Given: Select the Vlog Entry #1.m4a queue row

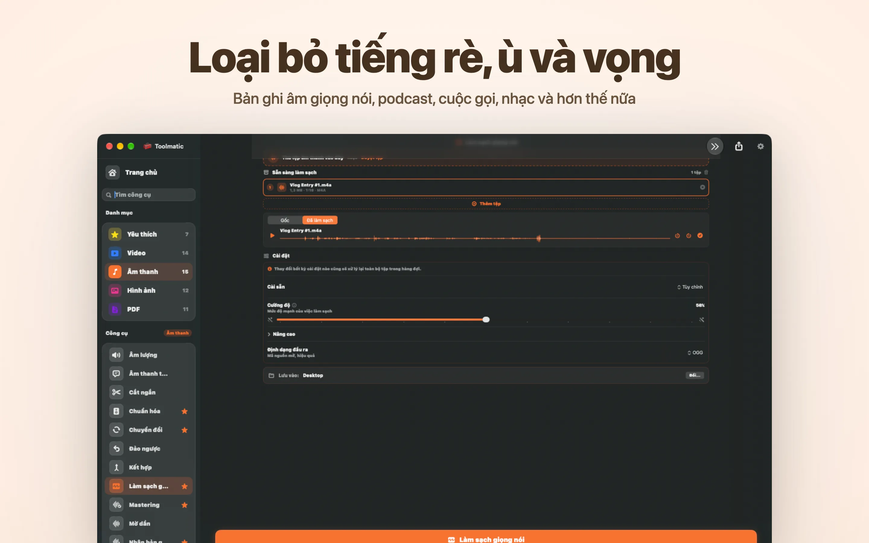Looking at the screenshot, I should [486, 187].
